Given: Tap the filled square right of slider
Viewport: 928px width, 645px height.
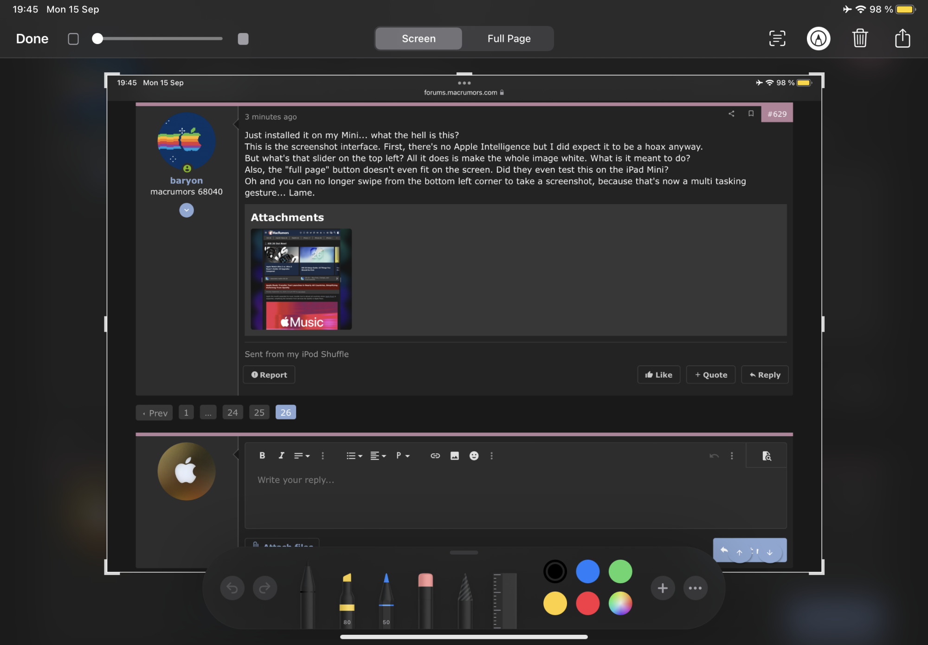Looking at the screenshot, I should coord(243,39).
